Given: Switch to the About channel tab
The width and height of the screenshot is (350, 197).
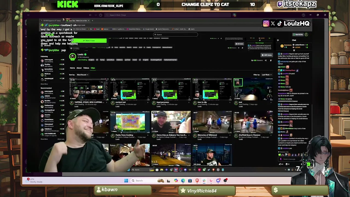Looking at the screenshot, I should coord(79,68).
